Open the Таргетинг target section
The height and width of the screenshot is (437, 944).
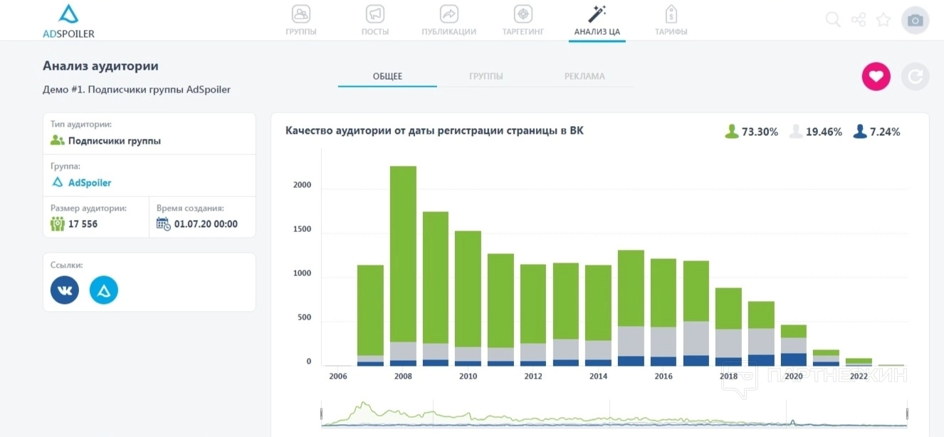(523, 21)
